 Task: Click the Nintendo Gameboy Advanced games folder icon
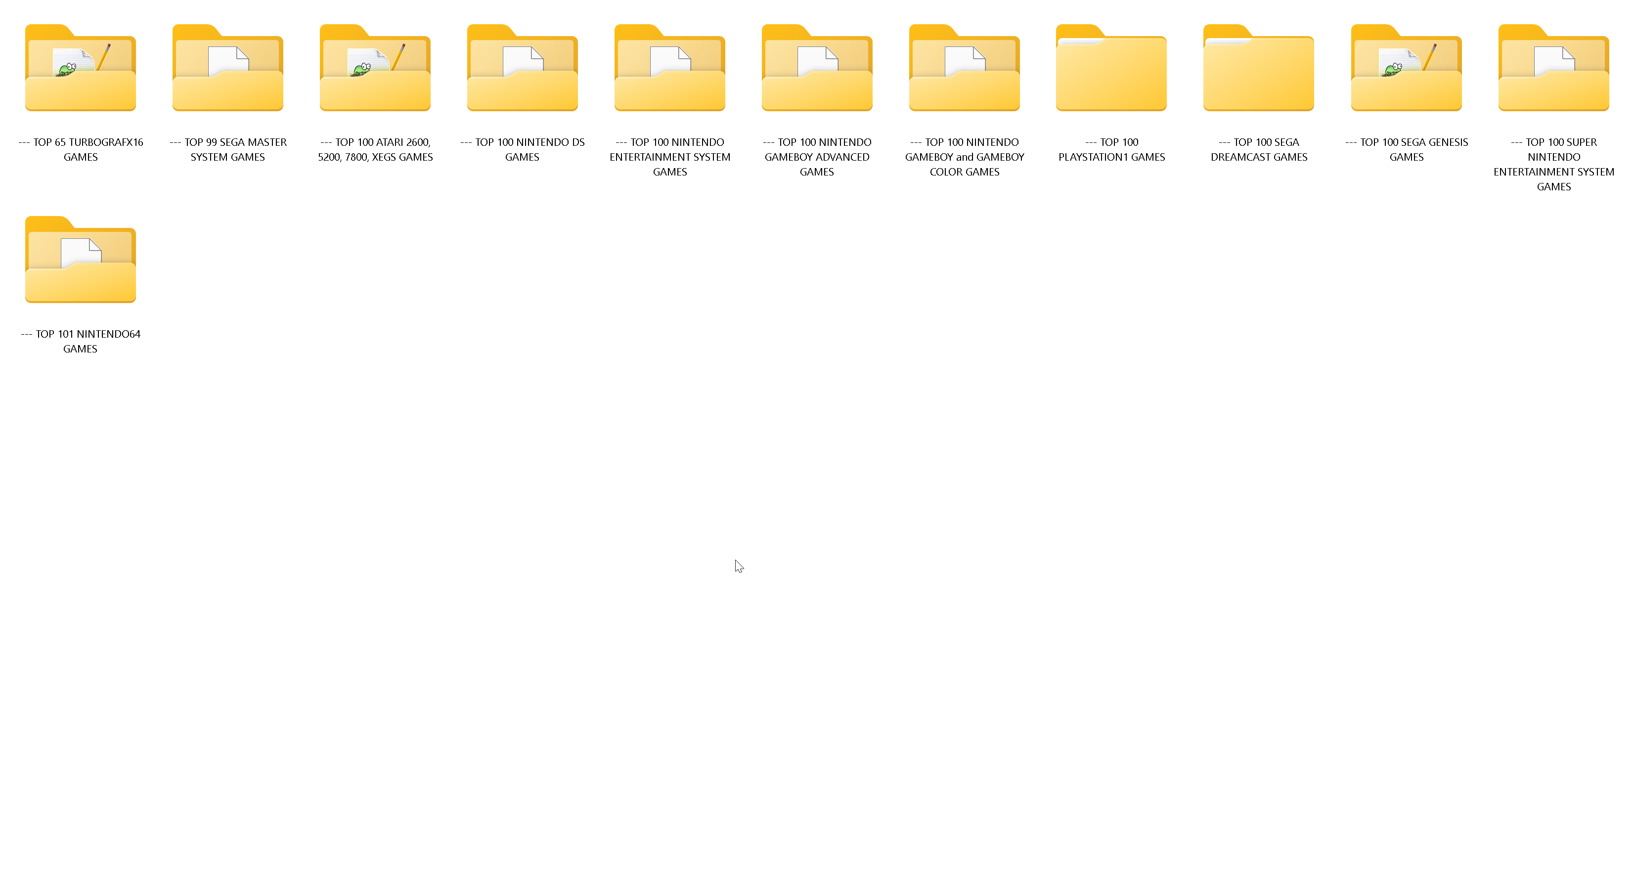(x=817, y=69)
